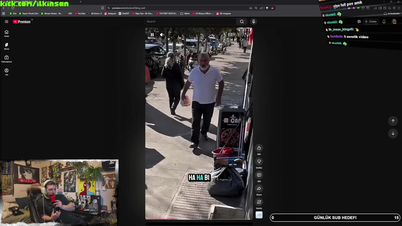This screenshot has height=226, width=402.
Task: Open the Home / X bookmark
Action: [95, 13]
